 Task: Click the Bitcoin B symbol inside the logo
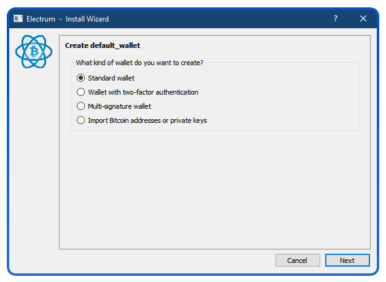[34, 52]
